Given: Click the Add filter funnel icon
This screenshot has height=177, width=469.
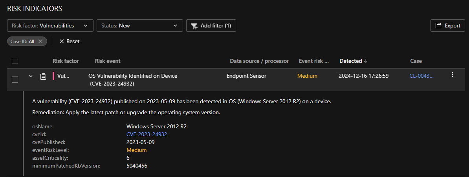Looking at the screenshot, I should pyautogui.click(x=194, y=26).
